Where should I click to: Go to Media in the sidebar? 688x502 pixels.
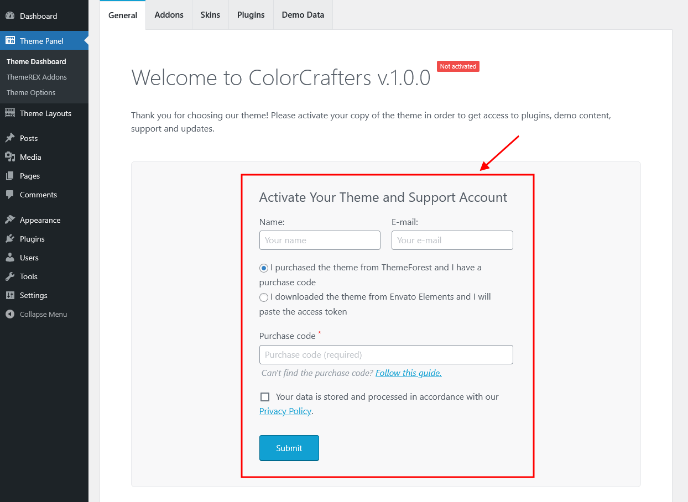click(44, 157)
